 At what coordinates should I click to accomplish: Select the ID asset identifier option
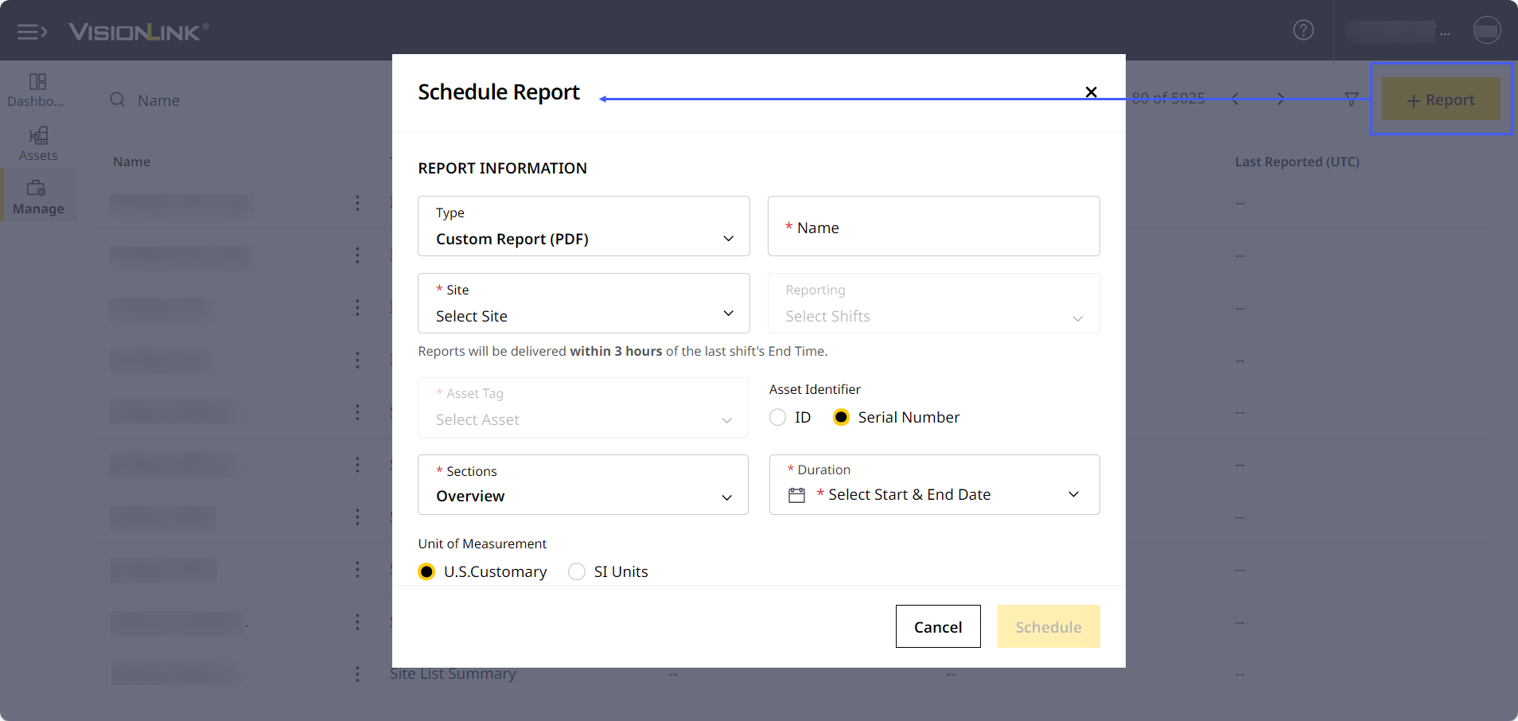(778, 417)
